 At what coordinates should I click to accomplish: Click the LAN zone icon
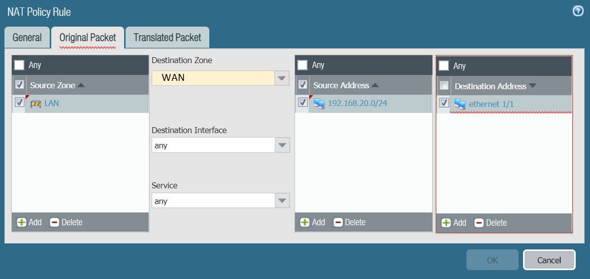tap(35, 104)
